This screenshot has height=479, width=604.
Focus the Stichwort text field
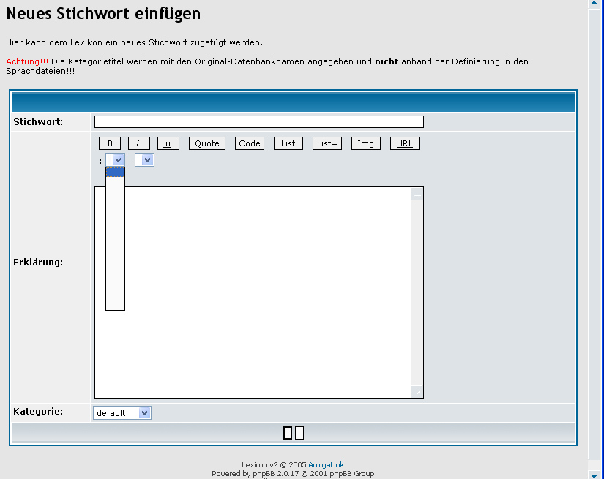(258, 121)
